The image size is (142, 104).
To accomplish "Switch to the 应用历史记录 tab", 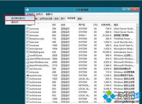I will [46, 19].
